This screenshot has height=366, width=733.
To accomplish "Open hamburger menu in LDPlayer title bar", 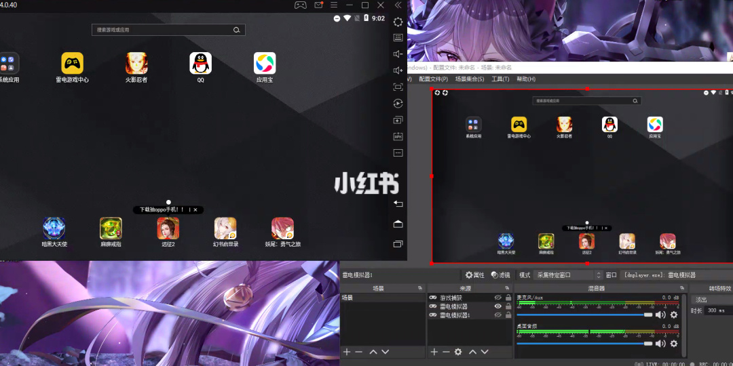I will (x=334, y=5).
